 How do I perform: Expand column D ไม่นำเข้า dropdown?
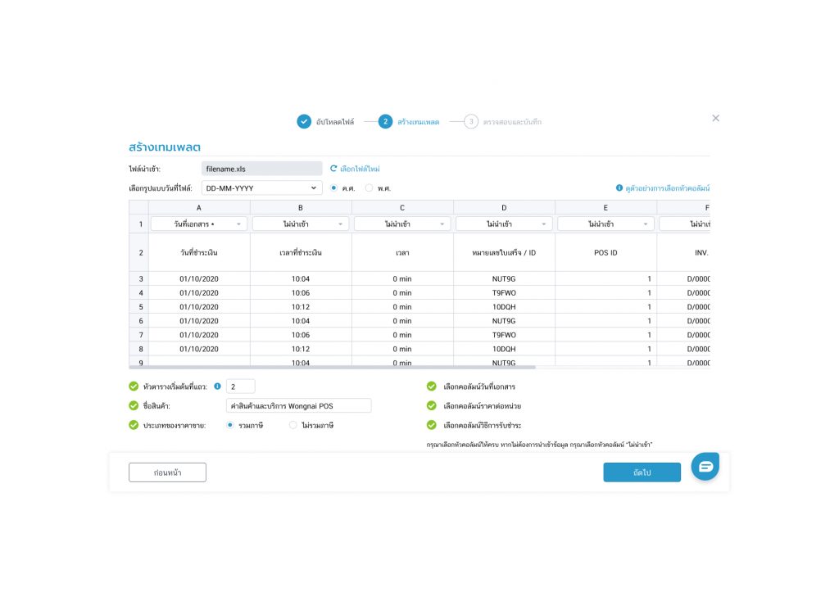(x=504, y=224)
